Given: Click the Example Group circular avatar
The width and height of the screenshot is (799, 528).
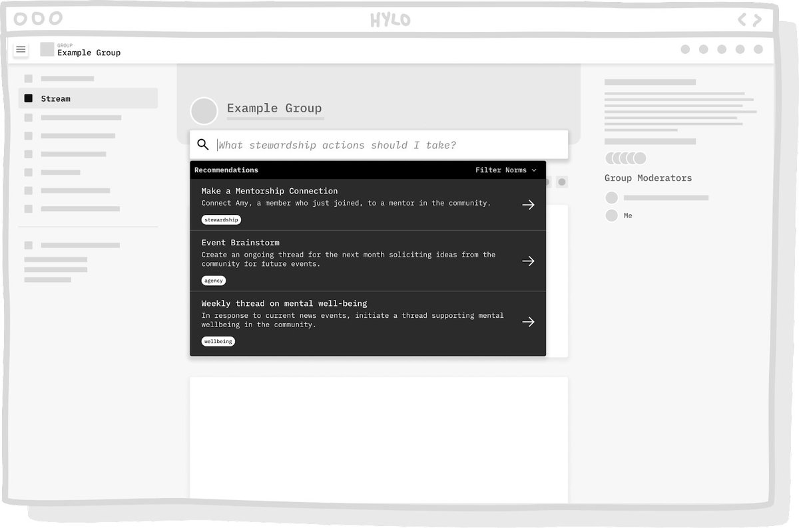Looking at the screenshot, I should coord(204,111).
